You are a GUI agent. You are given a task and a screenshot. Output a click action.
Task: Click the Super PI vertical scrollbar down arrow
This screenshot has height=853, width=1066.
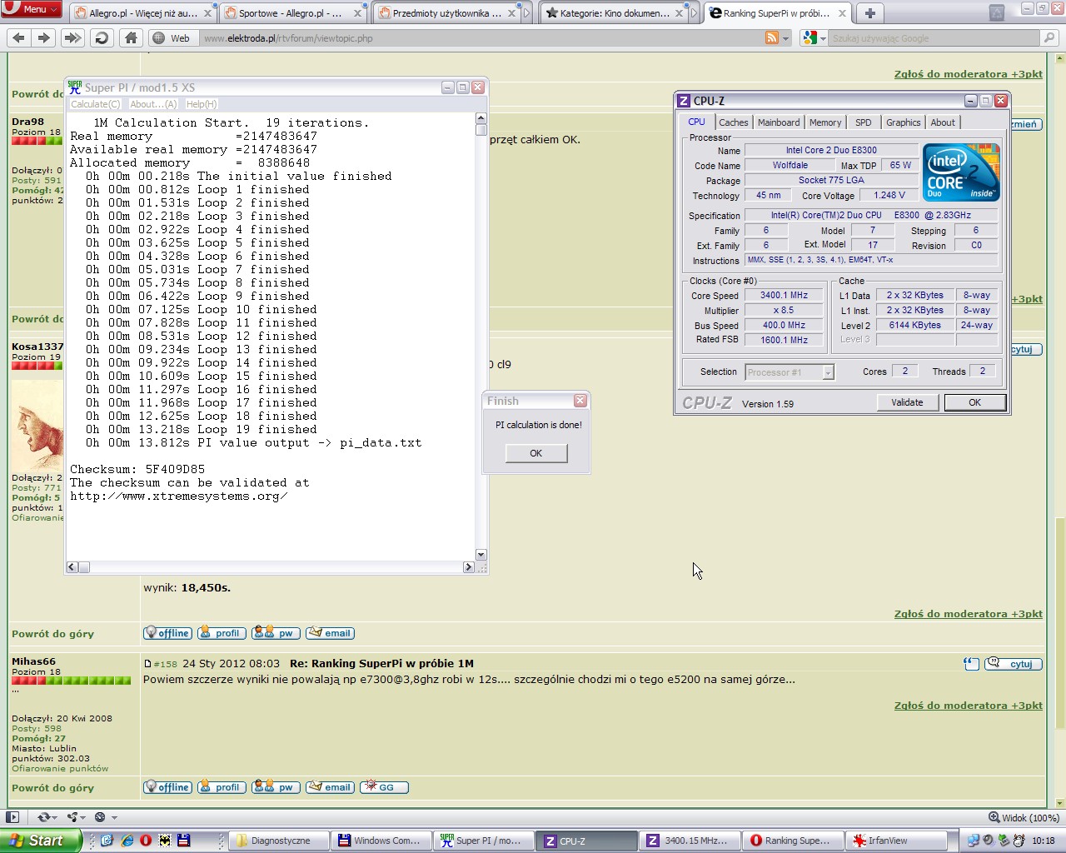click(x=481, y=555)
